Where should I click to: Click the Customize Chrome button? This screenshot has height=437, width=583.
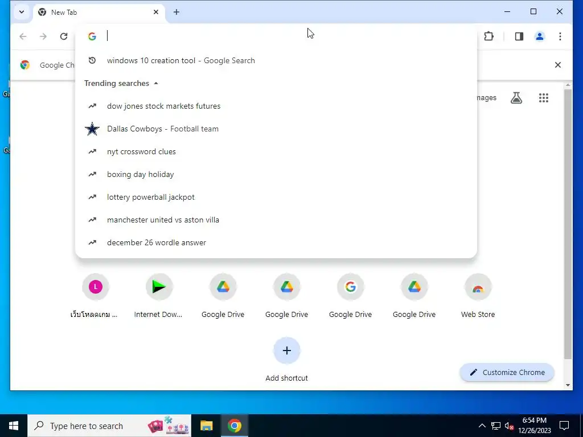point(507,372)
